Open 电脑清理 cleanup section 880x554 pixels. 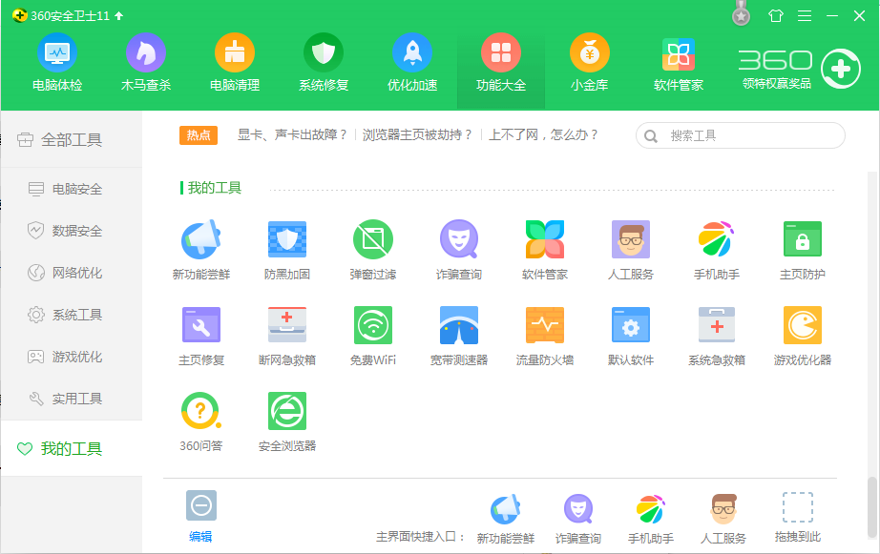click(x=234, y=62)
